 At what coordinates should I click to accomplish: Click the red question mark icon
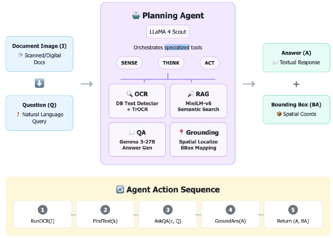(x=18, y=114)
